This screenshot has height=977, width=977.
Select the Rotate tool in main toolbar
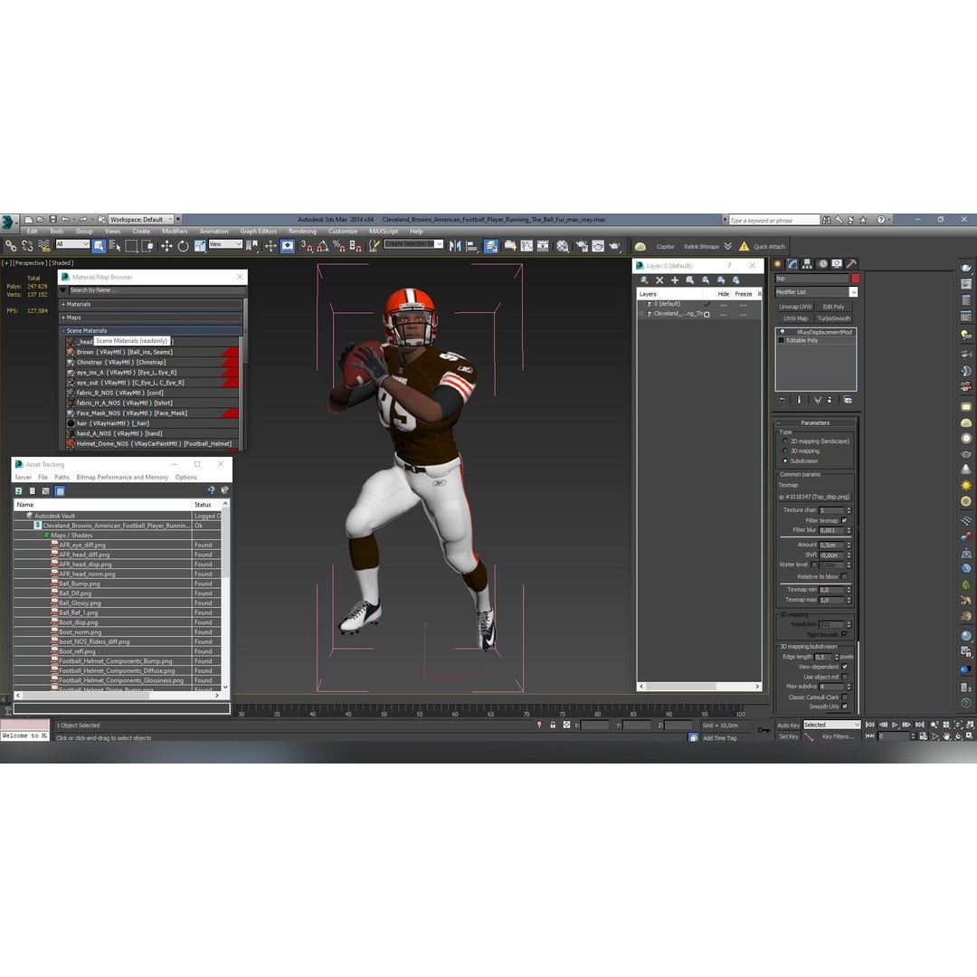click(x=183, y=246)
